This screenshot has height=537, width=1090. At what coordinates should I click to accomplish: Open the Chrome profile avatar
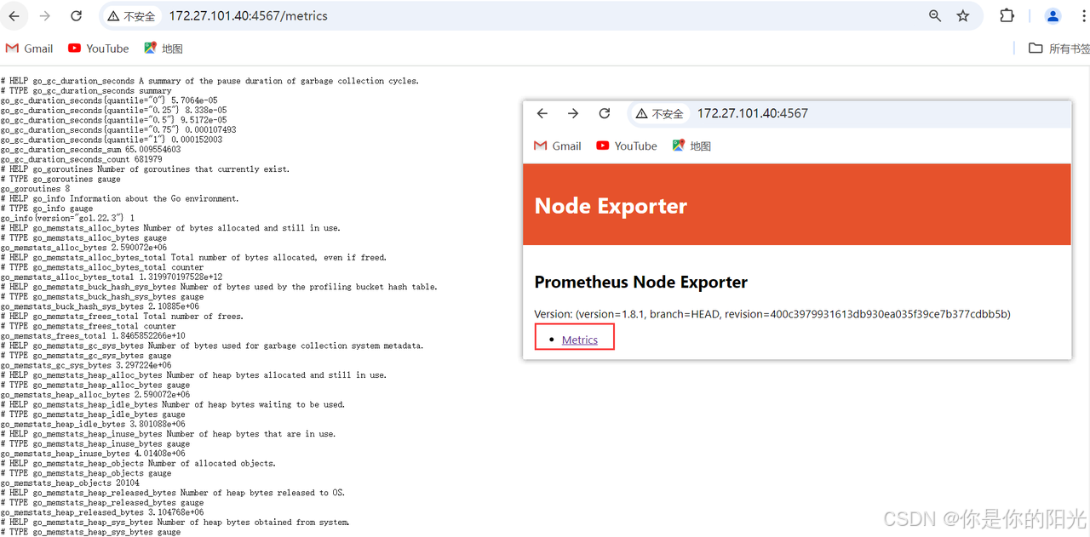pos(1053,16)
